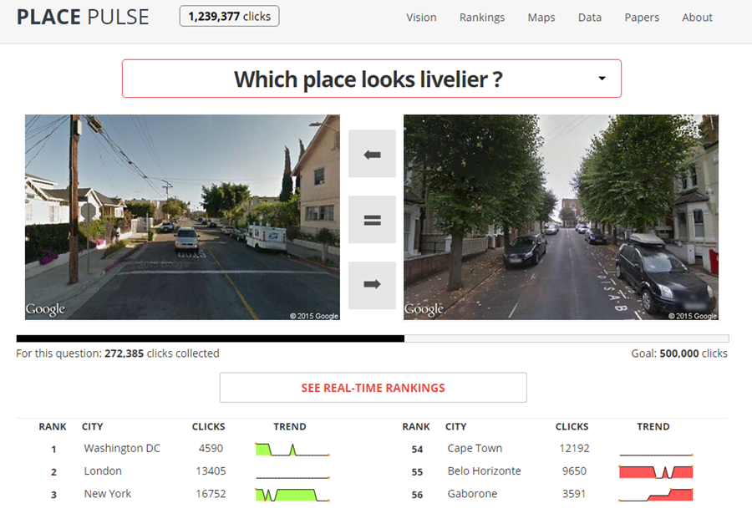This screenshot has height=524, width=752.
Task: Click the Goal 500,000 clicks text
Action: (x=679, y=354)
